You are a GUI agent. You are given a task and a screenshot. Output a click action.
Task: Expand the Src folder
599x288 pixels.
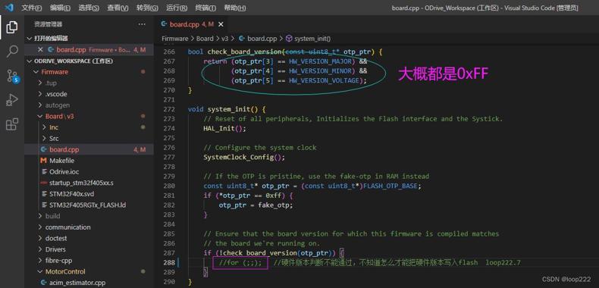89,138
